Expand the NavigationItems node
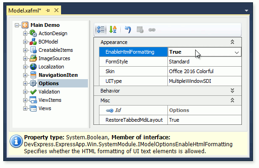The height and width of the screenshot is (168, 259). [25, 75]
